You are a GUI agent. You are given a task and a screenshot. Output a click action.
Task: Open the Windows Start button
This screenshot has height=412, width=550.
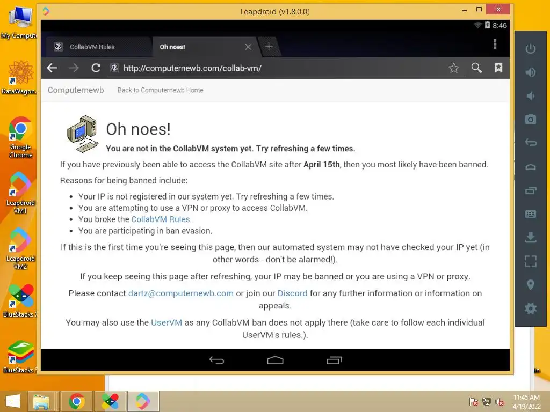tap(13, 401)
